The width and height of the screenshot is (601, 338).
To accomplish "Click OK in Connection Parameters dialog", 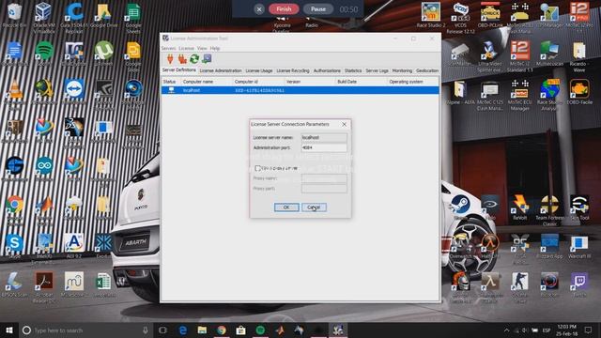I will [286, 207].
